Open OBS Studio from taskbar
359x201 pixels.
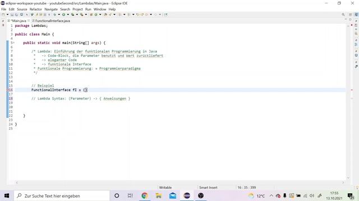[x=201, y=196]
